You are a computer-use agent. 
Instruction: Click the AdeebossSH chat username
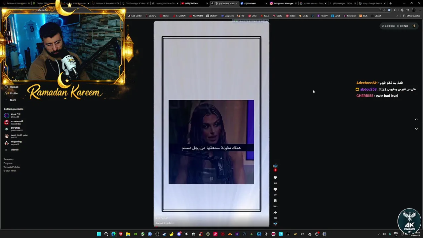pos(367,83)
